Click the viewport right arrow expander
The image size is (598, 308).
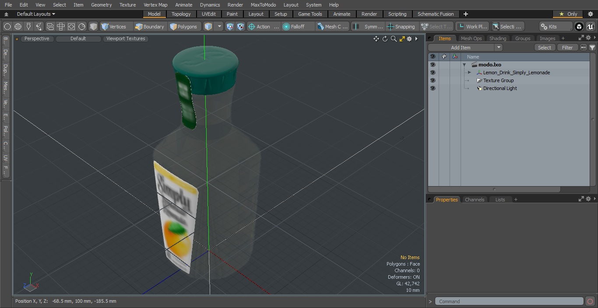[x=416, y=39]
